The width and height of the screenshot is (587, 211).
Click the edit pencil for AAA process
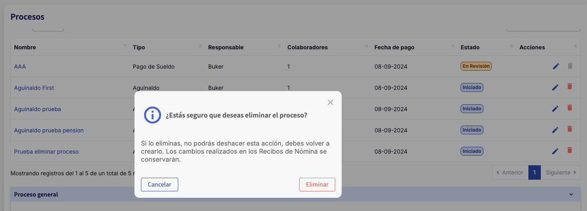pos(556,66)
